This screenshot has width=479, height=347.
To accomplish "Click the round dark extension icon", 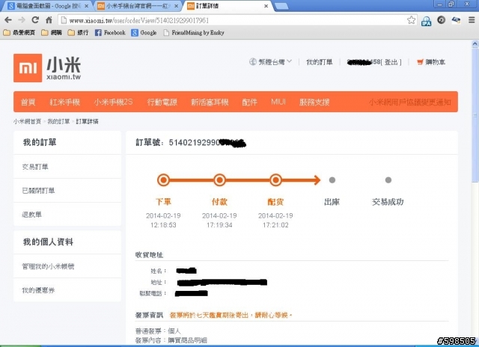I will [x=441, y=20].
